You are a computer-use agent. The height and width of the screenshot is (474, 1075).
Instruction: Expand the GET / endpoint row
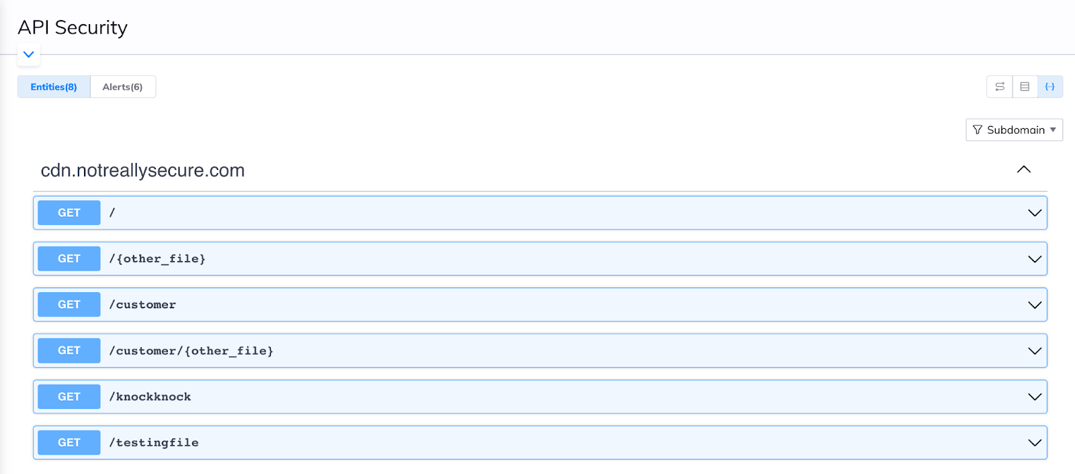pyautogui.click(x=1034, y=213)
